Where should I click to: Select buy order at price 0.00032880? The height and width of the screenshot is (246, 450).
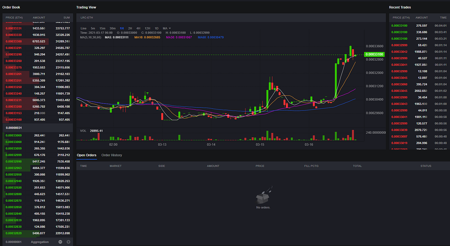pyautogui.click(x=38, y=194)
